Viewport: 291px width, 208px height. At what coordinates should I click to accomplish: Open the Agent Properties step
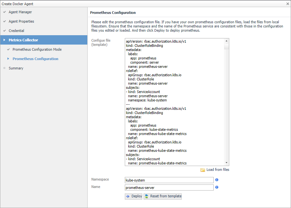(x=21, y=22)
